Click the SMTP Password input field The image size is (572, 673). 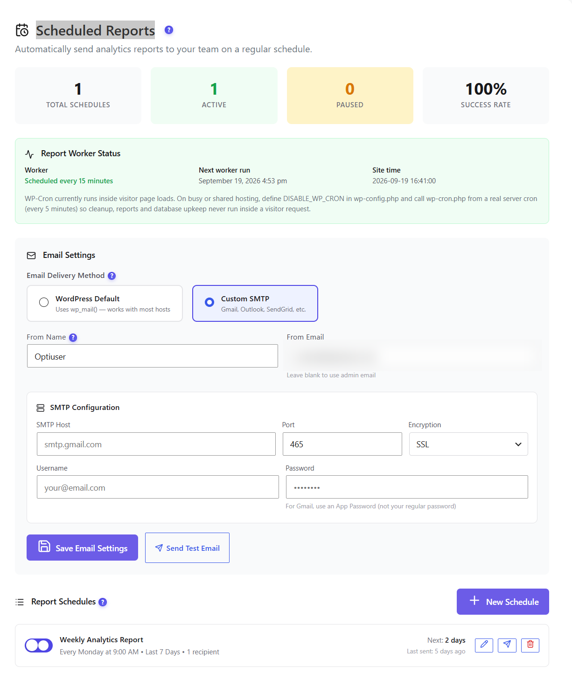coord(407,487)
